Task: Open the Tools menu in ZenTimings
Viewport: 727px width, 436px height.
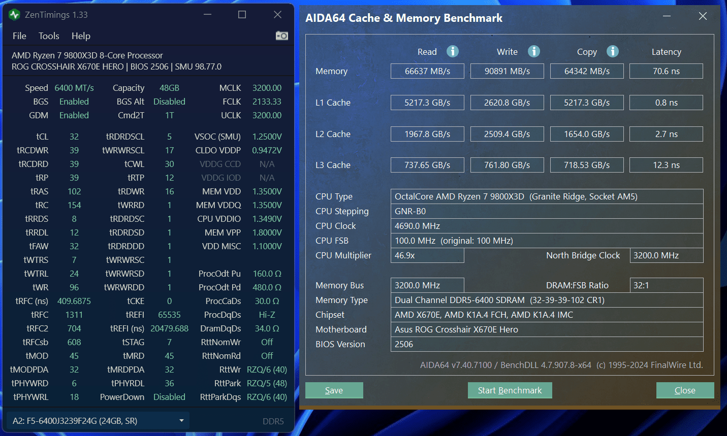Action: 49,36
